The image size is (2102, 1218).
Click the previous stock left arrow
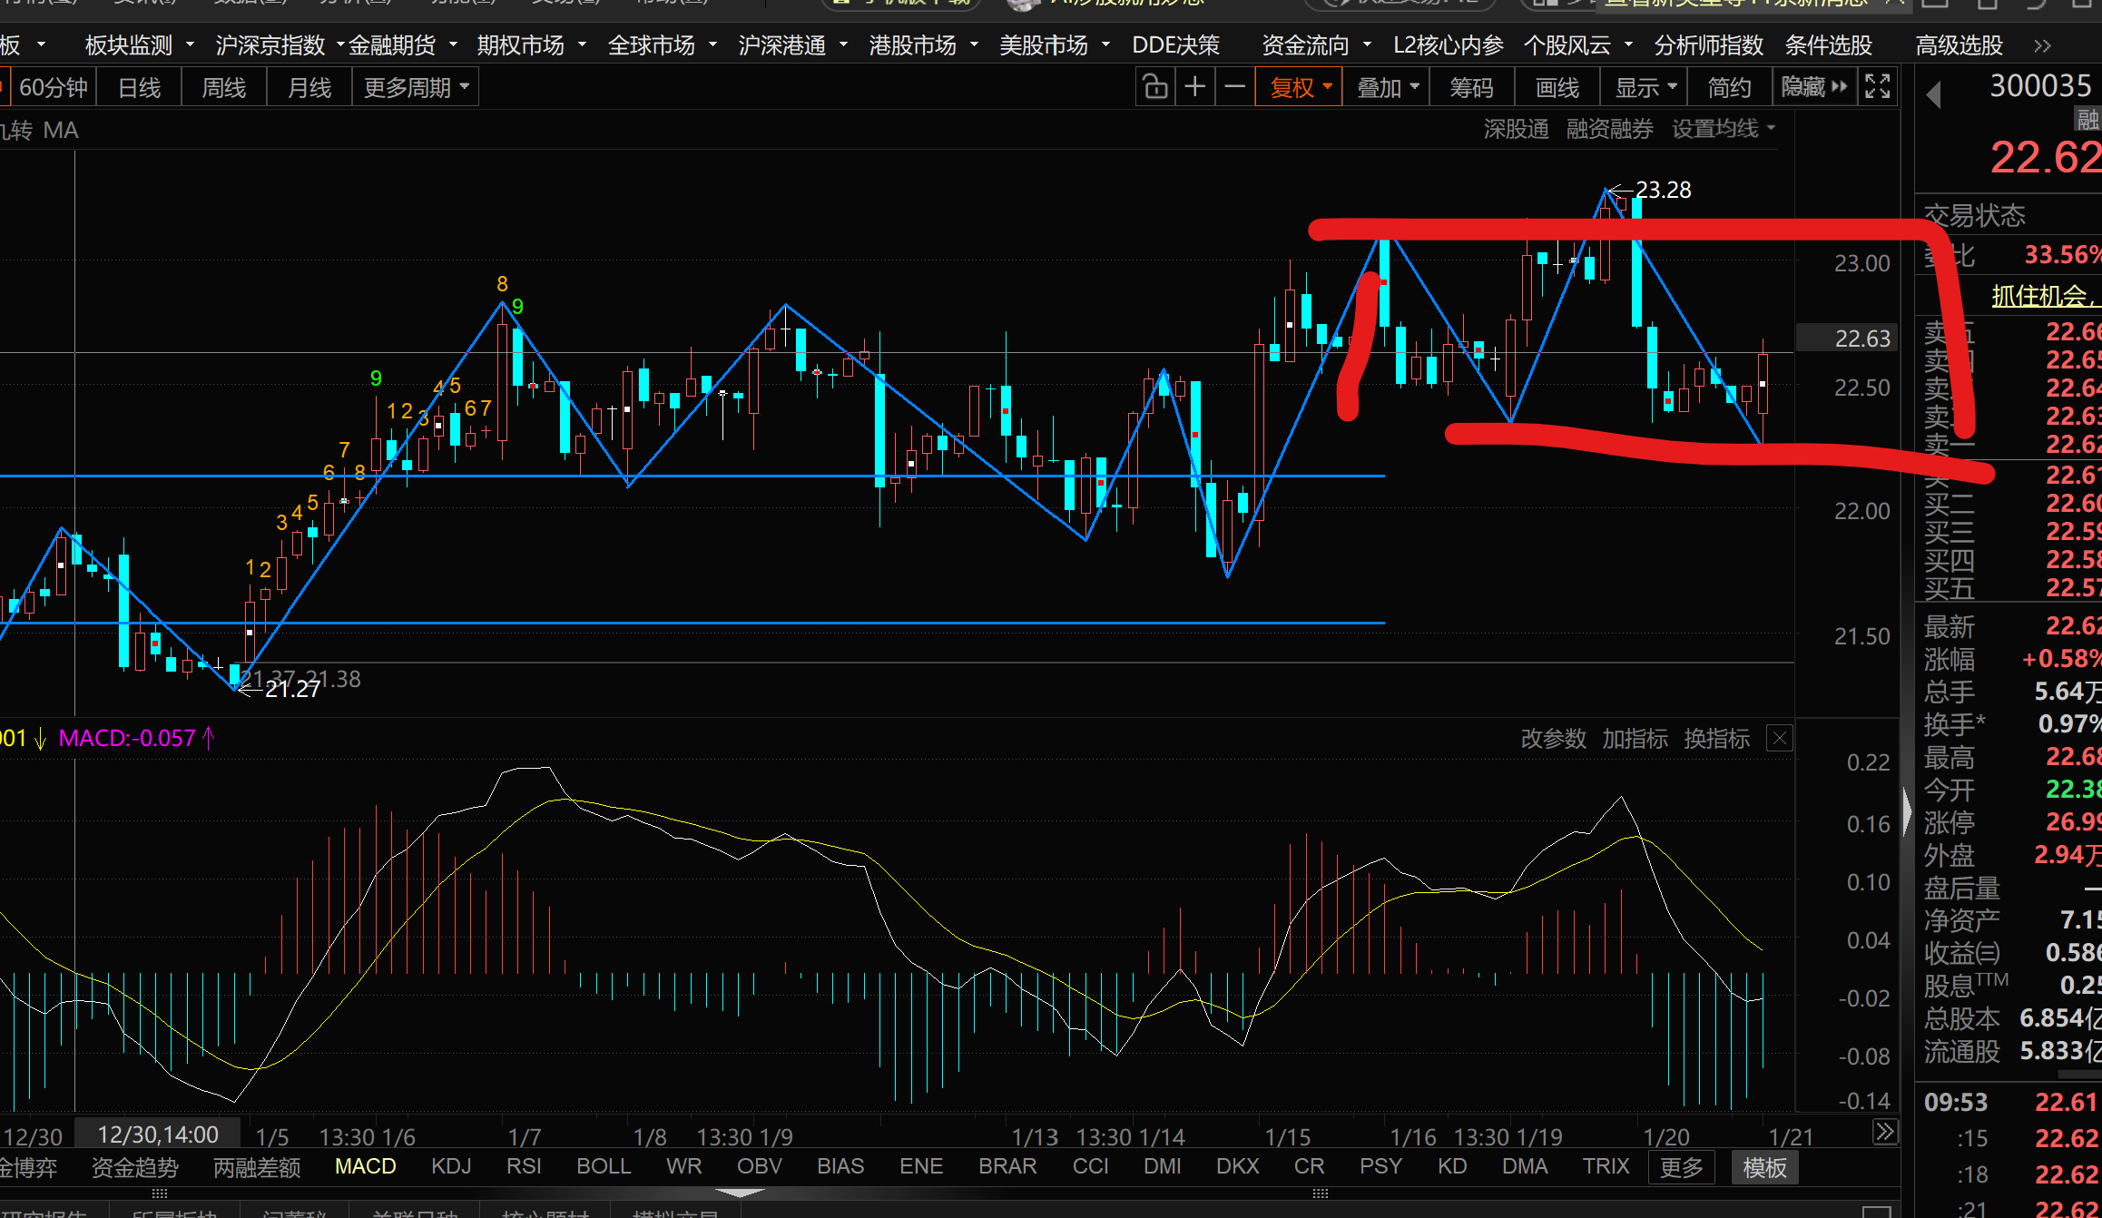coord(1933,94)
